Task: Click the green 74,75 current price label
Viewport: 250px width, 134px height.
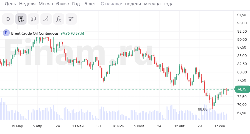Action: tap(241, 89)
